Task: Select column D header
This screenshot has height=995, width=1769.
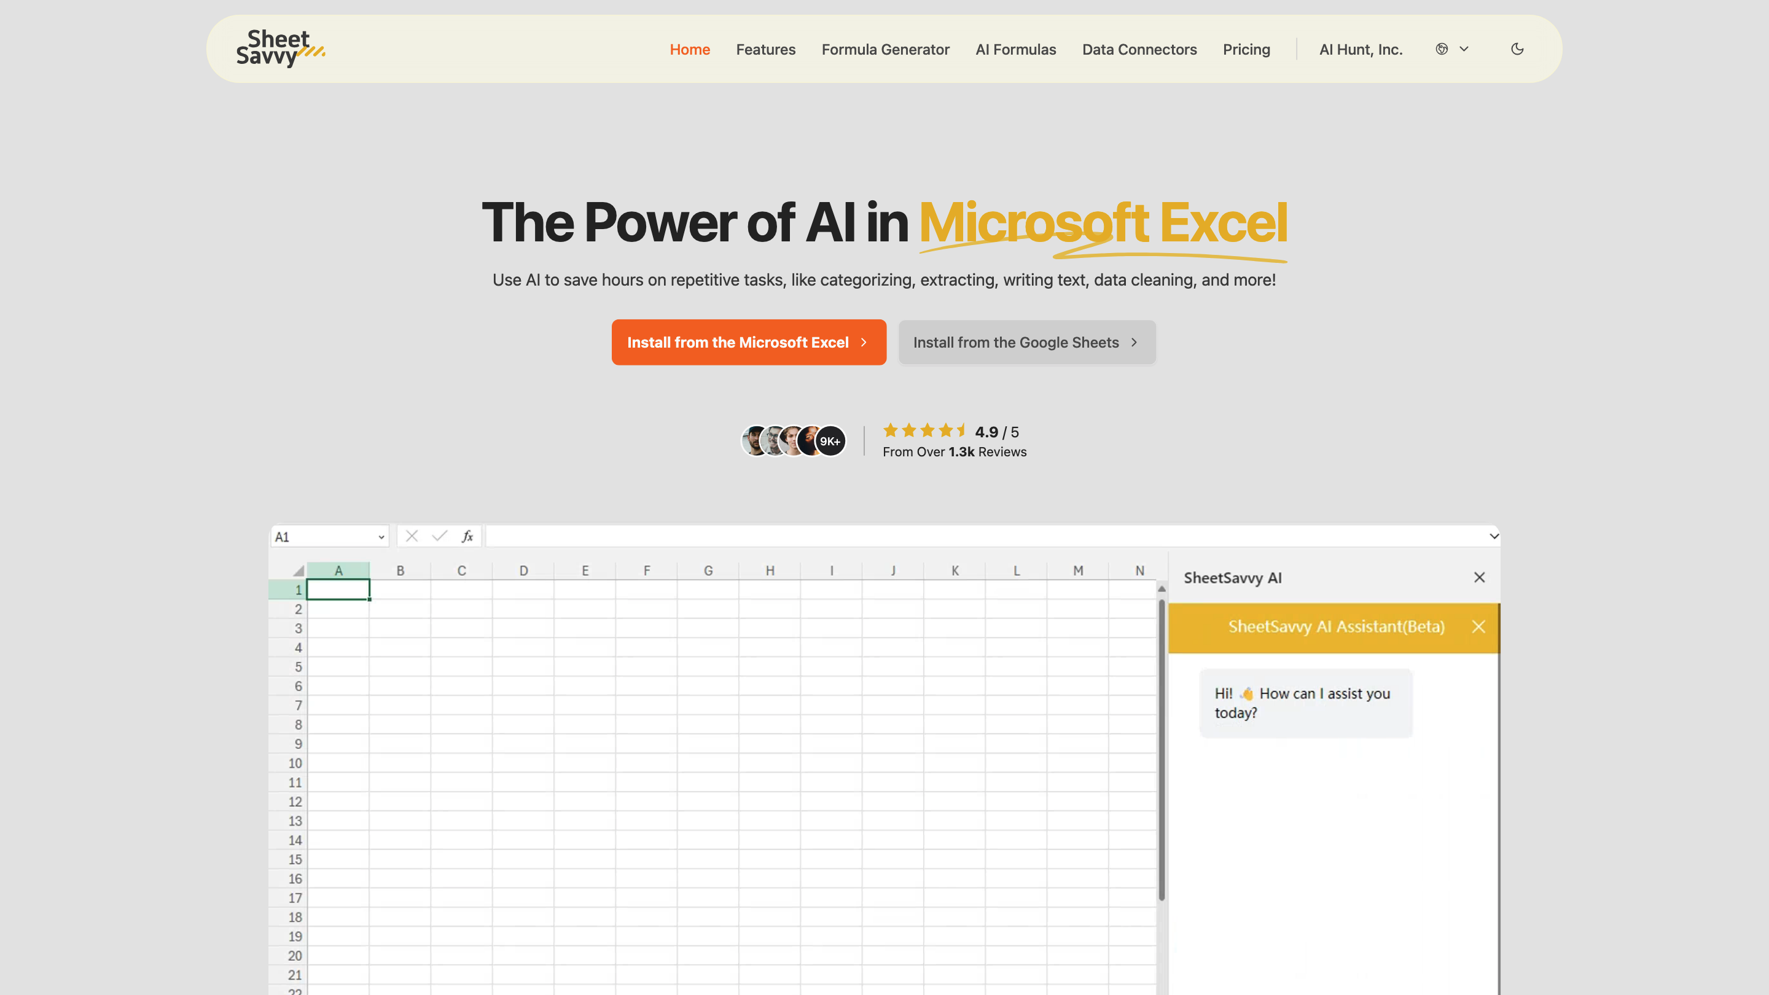Action: tap(523, 571)
